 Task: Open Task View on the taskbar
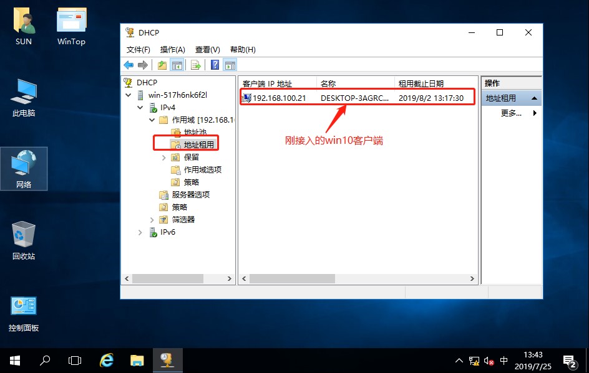click(75, 361)
